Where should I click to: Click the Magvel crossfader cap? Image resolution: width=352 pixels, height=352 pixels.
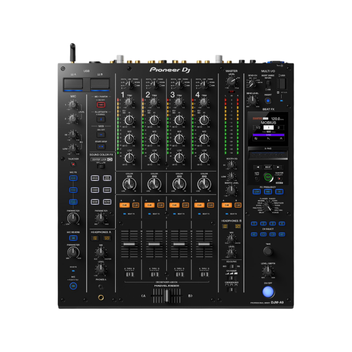click(x=166, y=296)
